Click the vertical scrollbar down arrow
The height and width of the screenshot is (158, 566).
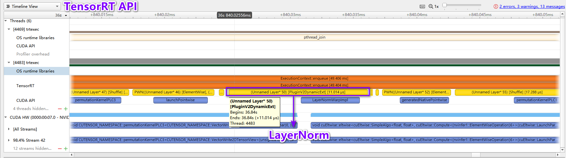click(x=563, y=150)
